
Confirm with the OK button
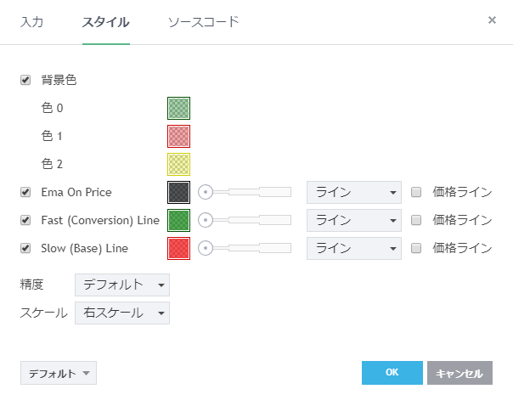[x=392, y=373]
